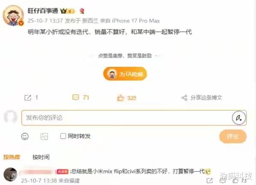Click 分享这条博文 link text
The width and height of the screenshot is (256, 185).
pos(206,98)
